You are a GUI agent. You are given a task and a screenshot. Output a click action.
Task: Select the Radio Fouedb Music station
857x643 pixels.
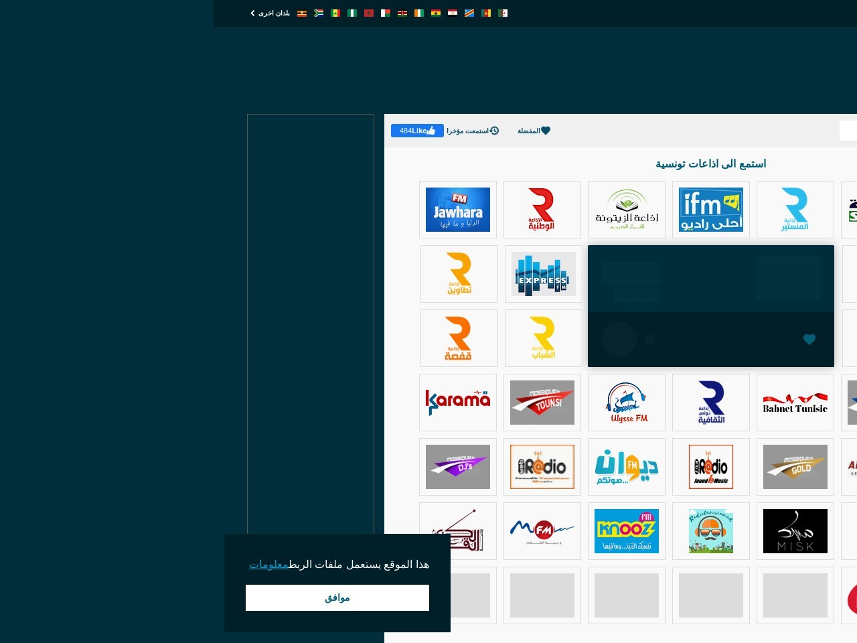(x=711, y=467)
